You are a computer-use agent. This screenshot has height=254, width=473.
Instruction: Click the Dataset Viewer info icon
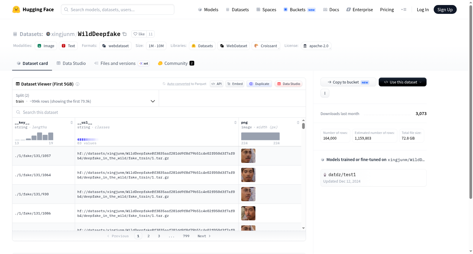pos(77,84)
